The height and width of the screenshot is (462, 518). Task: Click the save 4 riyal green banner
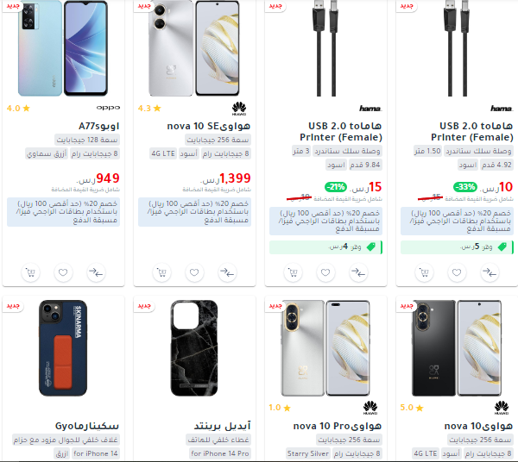pos(325,247)
